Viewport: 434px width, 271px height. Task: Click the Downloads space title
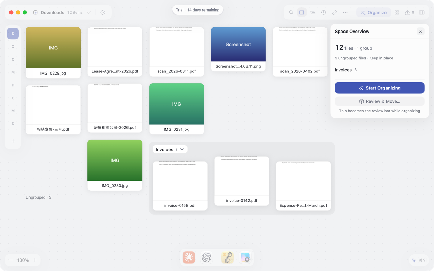(52, 13)
